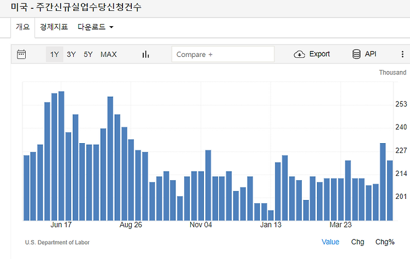This screenshot has height=259, width=410.
Task: Switch chart display to Chg%
Action: [x=385, y=242]
